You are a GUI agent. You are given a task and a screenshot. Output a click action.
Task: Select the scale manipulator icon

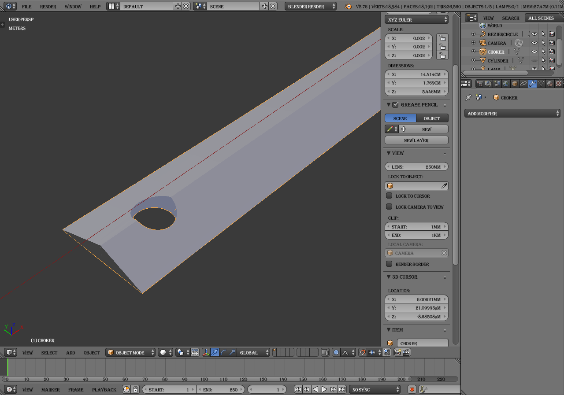click(x=232, y=352)
